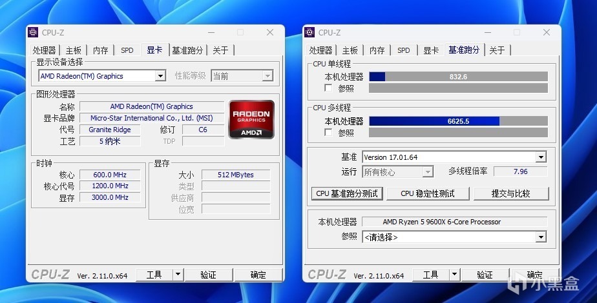The image size is (597, 303).
Task: Open SPD tab in right window
Action: click(404, 50)
